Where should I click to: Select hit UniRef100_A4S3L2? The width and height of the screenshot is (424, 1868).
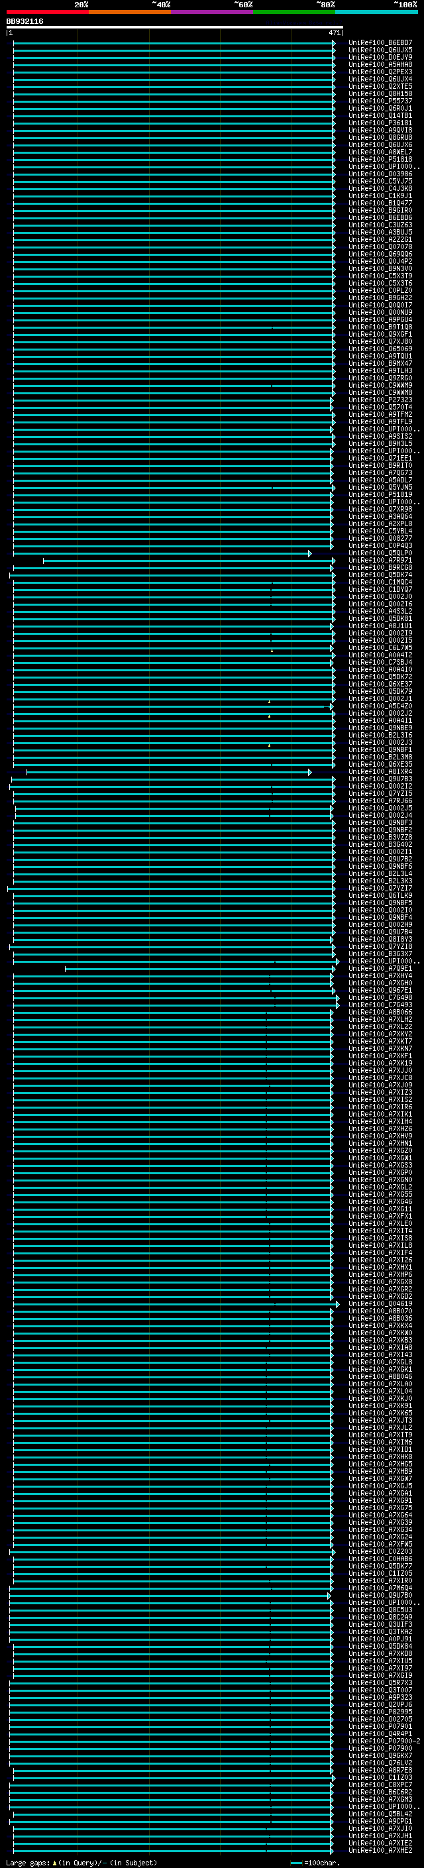click(x=380, y=612)
